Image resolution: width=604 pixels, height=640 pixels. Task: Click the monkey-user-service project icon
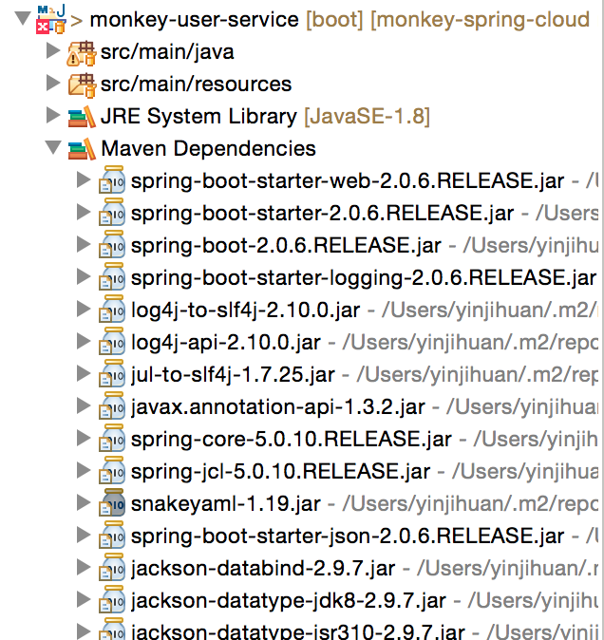click(51, 19)
